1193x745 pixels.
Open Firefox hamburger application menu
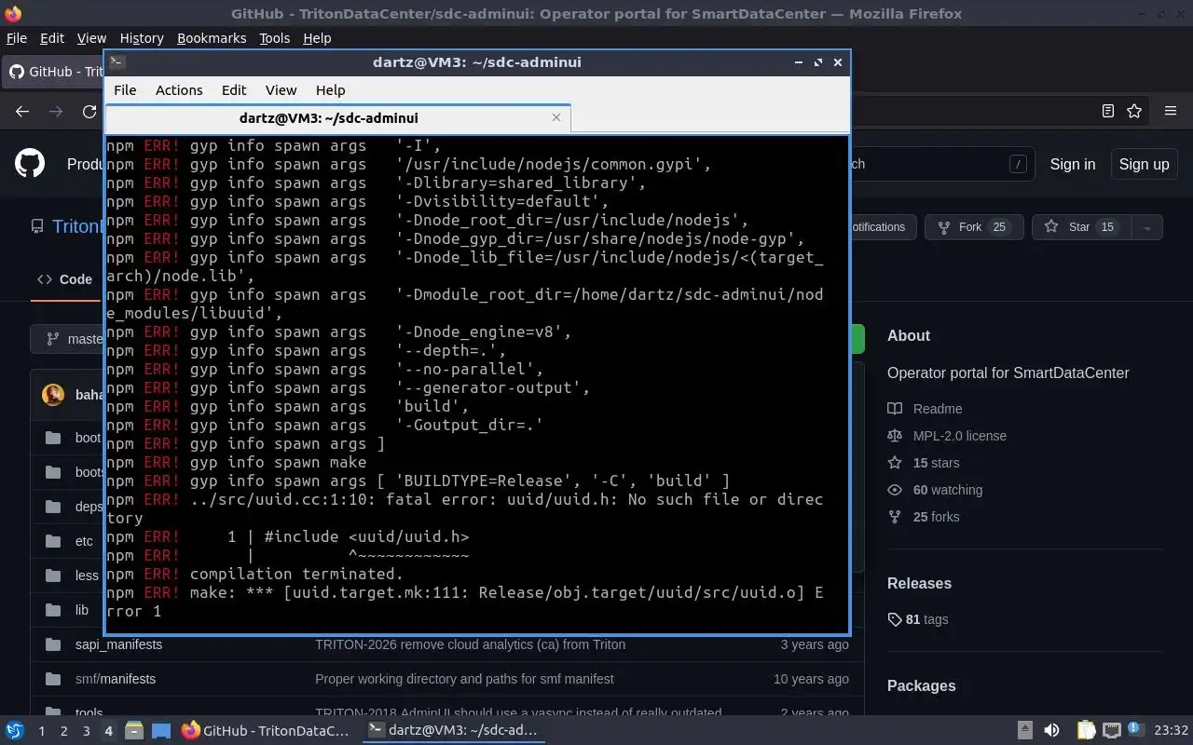[x=1171, y=111]
